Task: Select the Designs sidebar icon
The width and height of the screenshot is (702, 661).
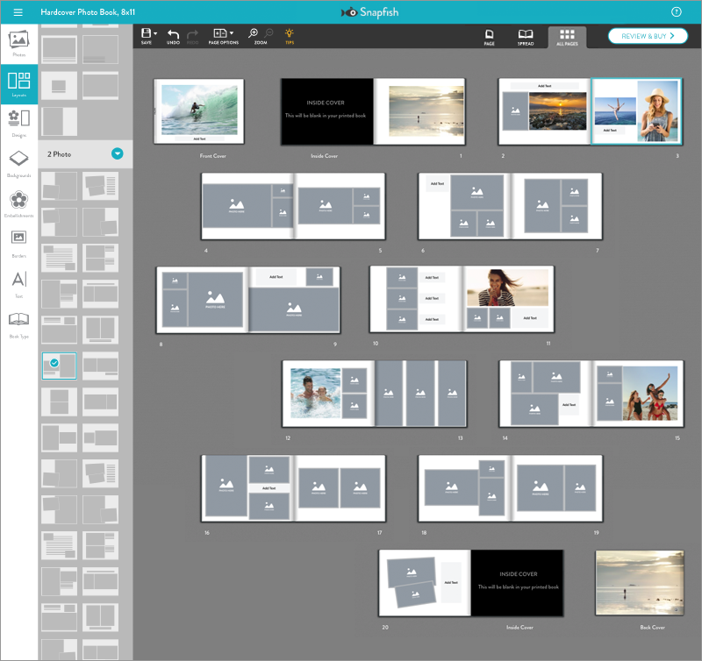Action: point(18,121)
